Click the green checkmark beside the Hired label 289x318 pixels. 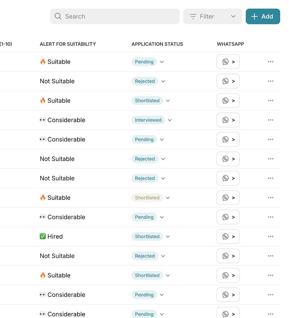click(42, 236)
